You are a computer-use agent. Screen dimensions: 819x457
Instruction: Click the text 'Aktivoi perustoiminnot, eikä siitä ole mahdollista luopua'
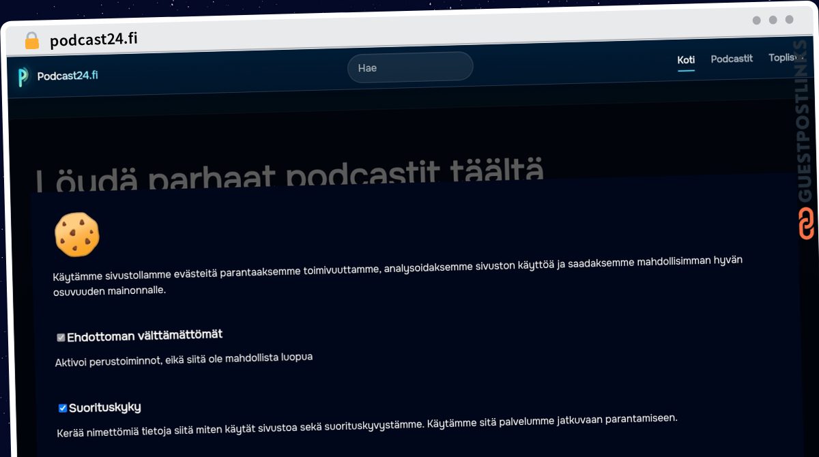pos(184,359)
